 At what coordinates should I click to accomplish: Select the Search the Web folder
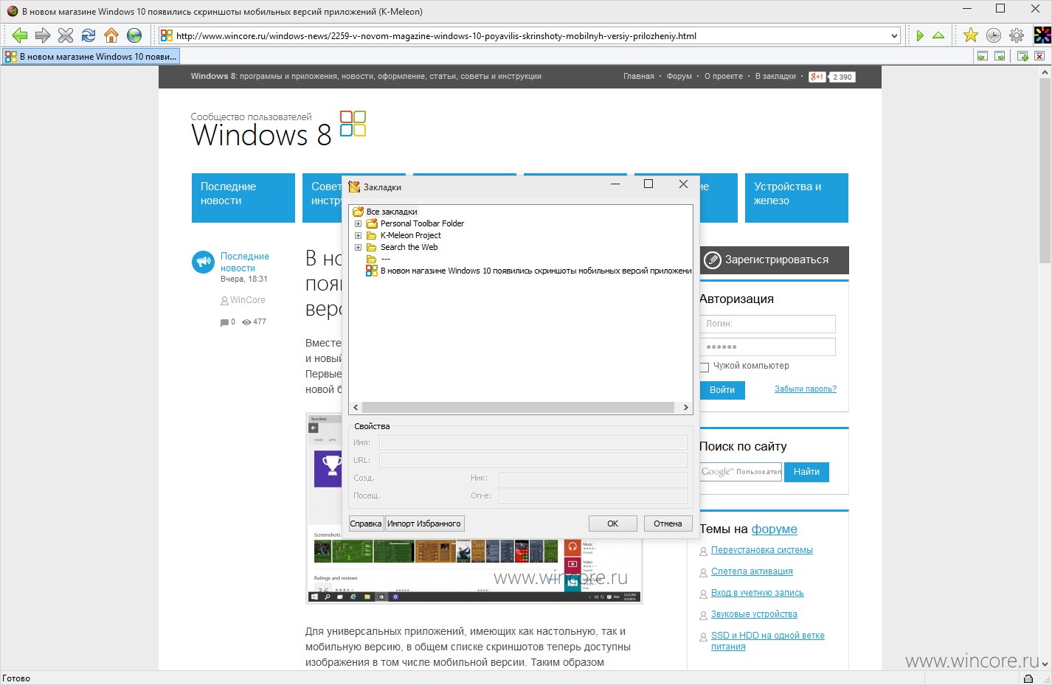(x=409, y=247)
